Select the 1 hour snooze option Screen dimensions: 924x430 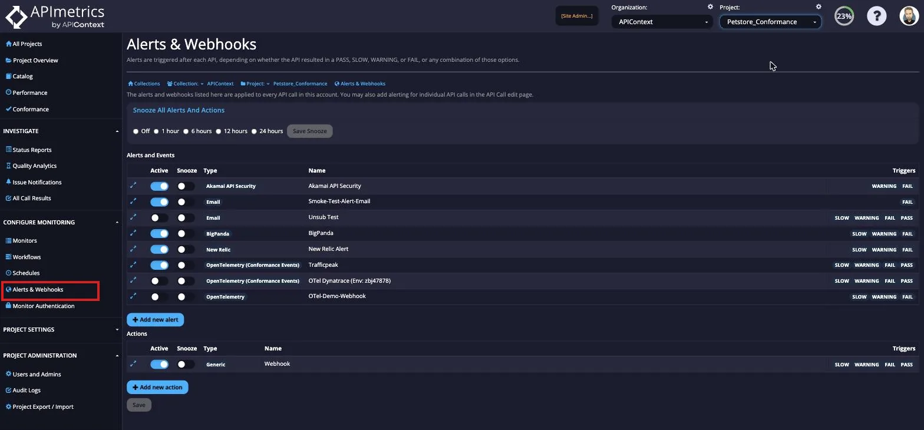[x=156, y=131]
